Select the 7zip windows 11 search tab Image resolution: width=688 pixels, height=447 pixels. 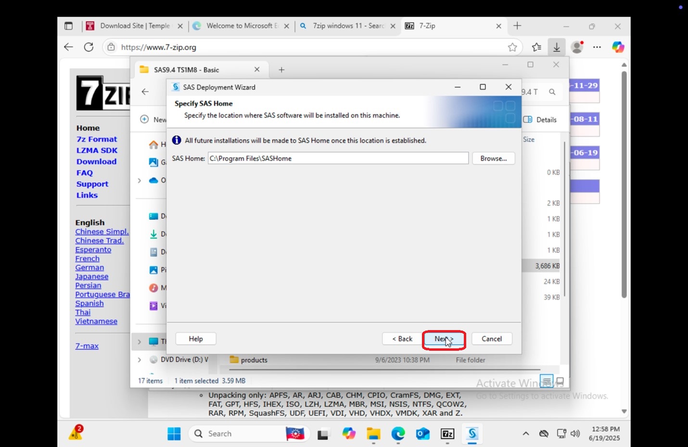(347, 26)
